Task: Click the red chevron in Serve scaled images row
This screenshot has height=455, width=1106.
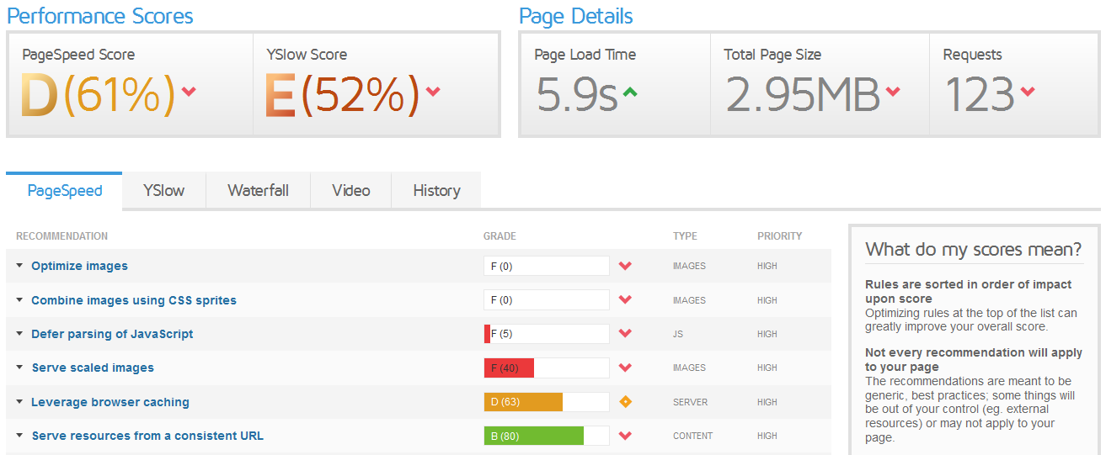Action: click(x=625, y=368)
